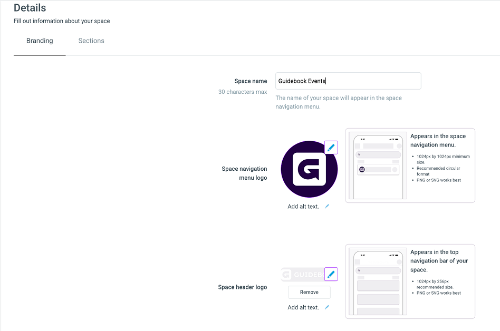Screen dimensions: 500x331
Task: Select 'Appears in the space navigation menu.' text
Action: pos(438,141)
